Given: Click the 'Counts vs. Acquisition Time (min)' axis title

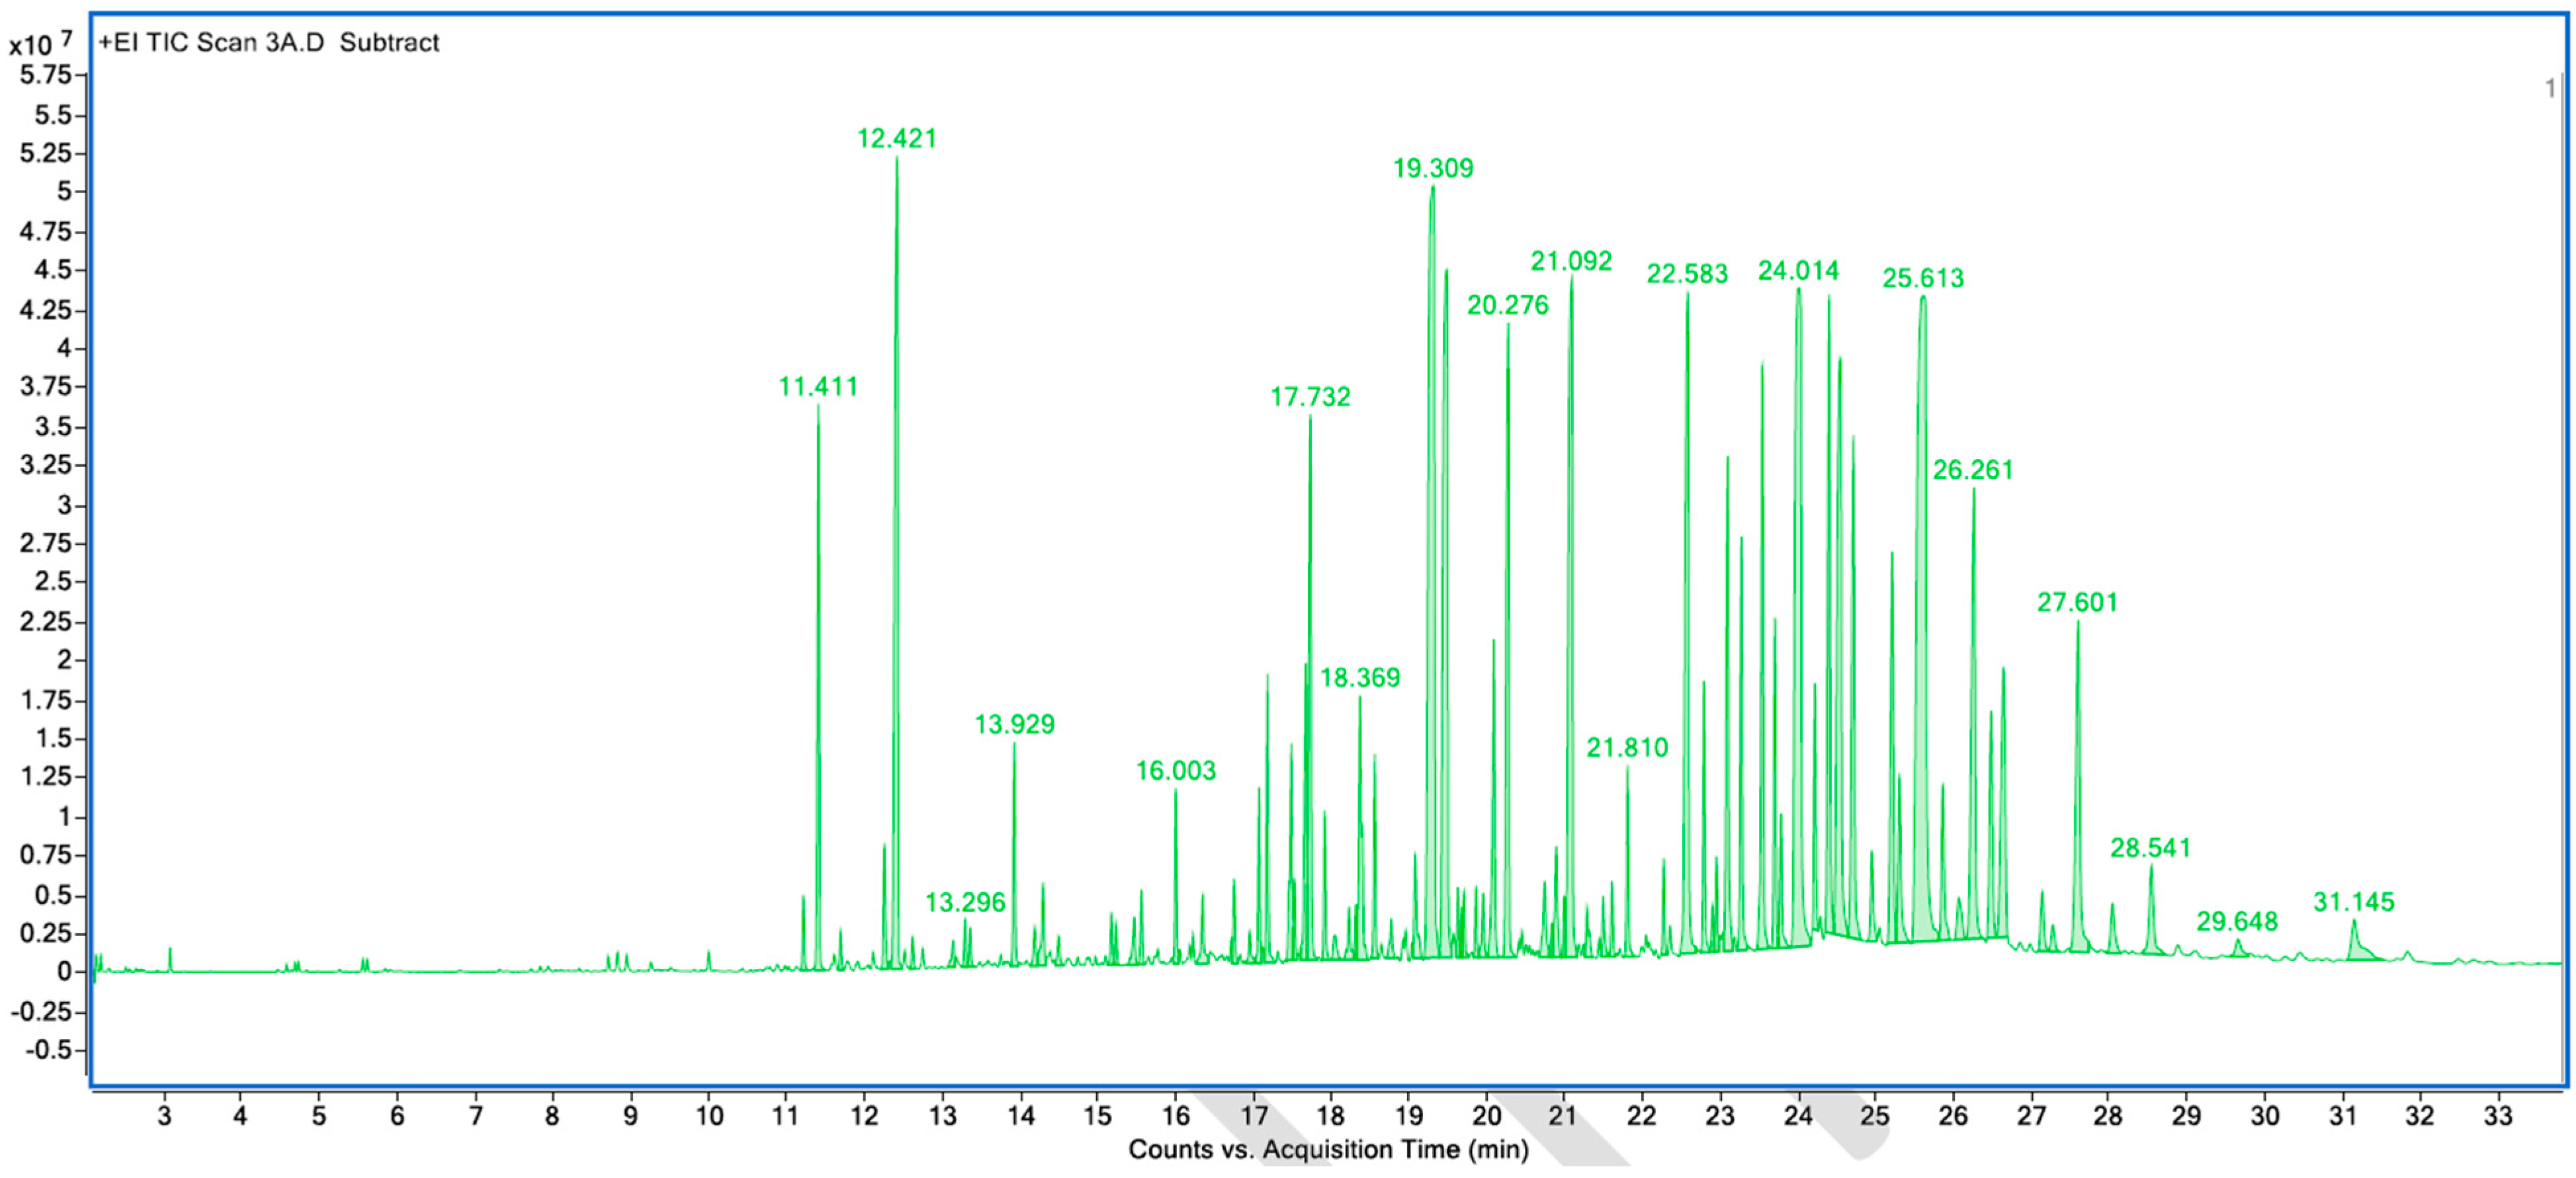Looking at the screenshot, I should (1328, 1150).
